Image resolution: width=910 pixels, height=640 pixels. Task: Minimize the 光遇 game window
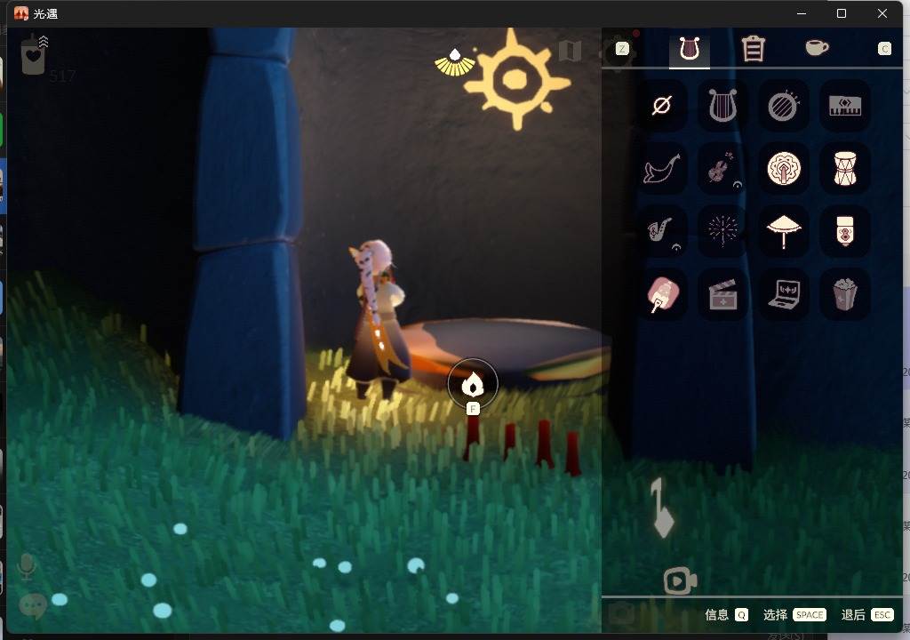(x=802, y=13)
